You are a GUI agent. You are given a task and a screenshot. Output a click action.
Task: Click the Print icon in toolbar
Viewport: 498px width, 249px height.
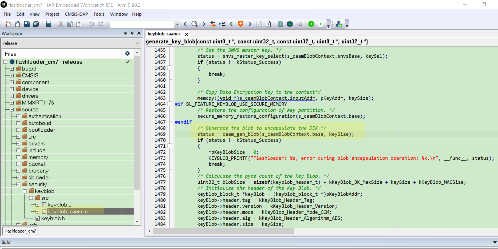pyautogui.click(x=48, y=24)
